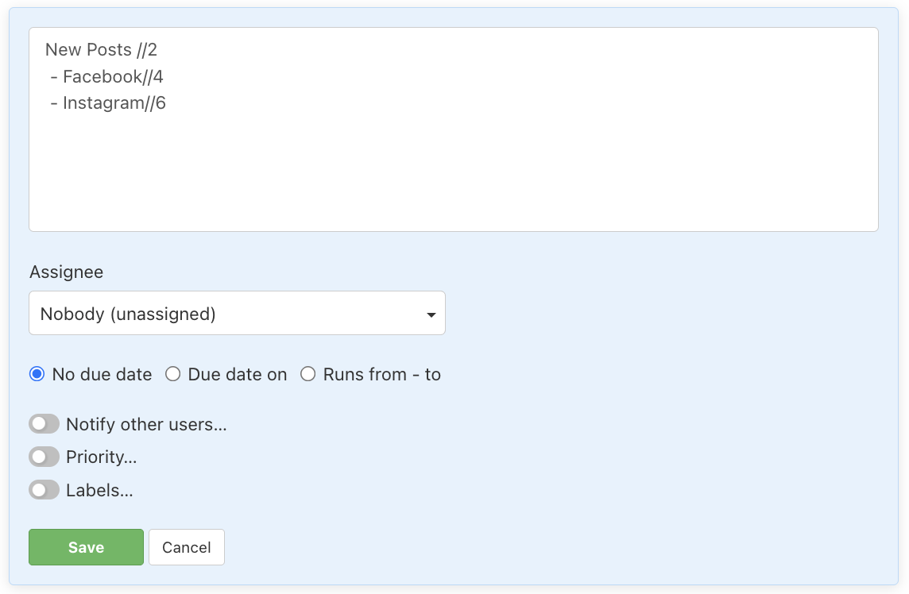Click the Notify other users label
909x594 pixels.
pos(147,423)
